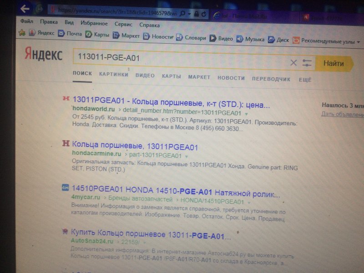Click the hondaworld.ru domain link

pos(94,109)
